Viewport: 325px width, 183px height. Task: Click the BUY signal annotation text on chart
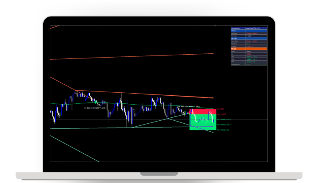click(x=94, y=108)
